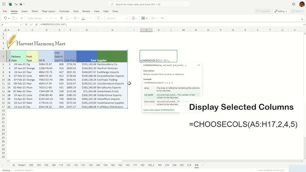The image size is (306, 172).
Task: Click the Undo arrow icon
Action: 5,18
